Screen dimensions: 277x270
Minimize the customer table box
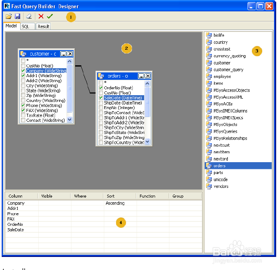(x=63, y=54)
